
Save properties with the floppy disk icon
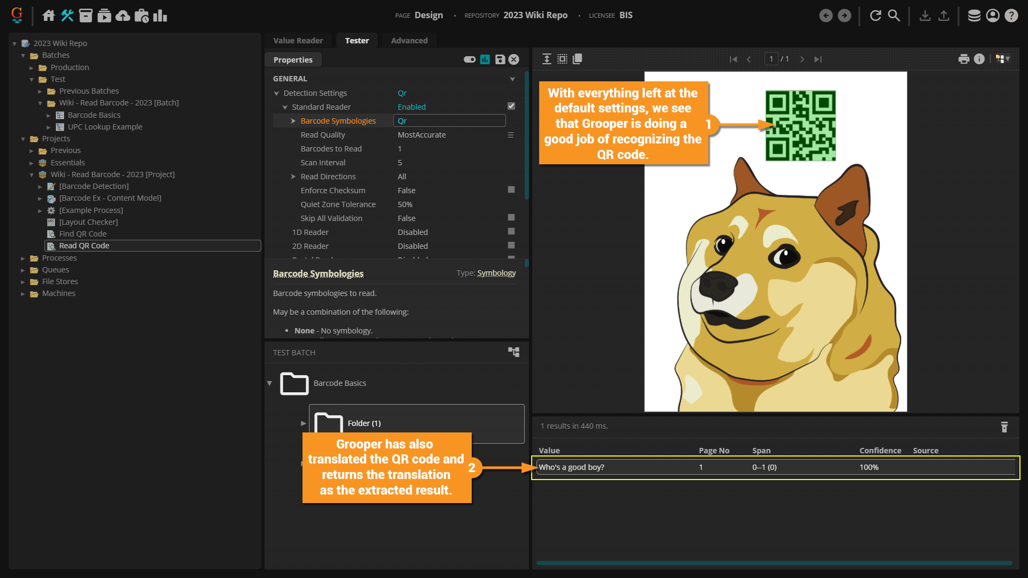coord(500,59)
